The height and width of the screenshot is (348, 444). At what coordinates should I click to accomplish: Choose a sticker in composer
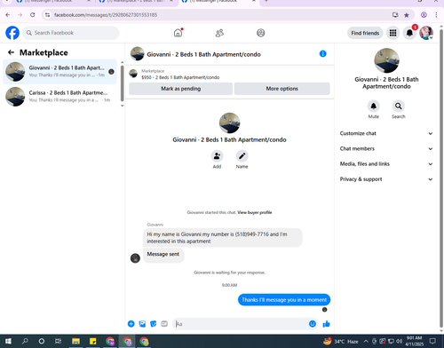tap(154, 324)
